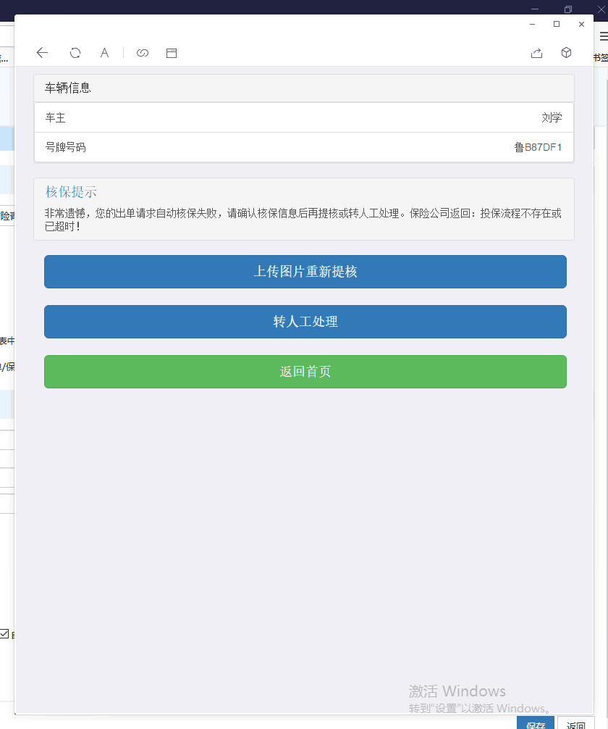The image size is (608, 729).
Task: Open font size tool marked A
Action: (x=104, y=52)
